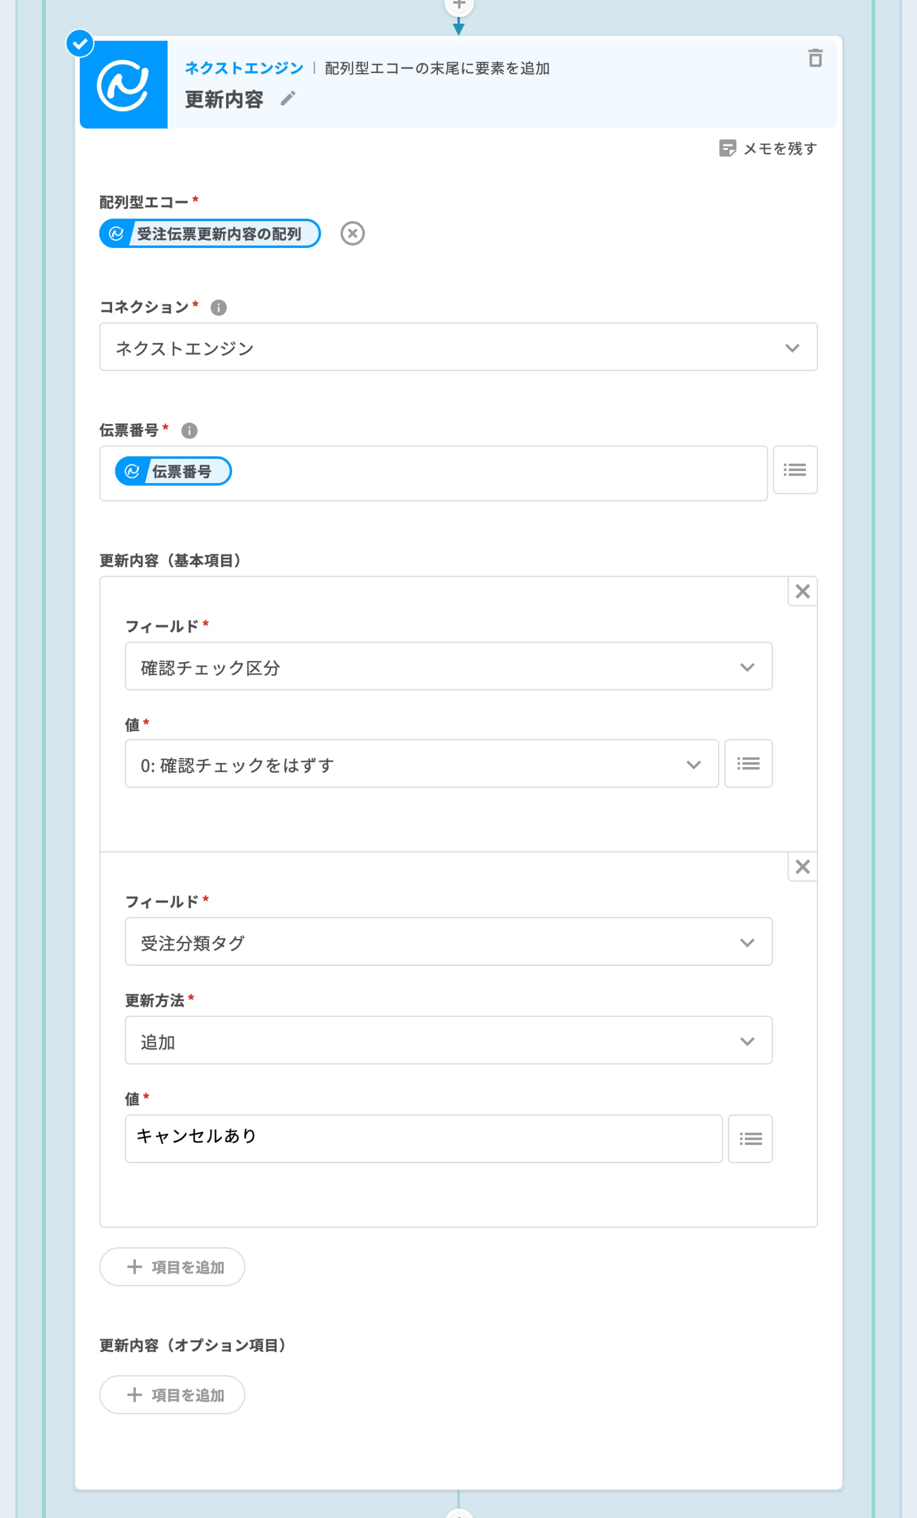Expand the 受注分類タグ field dropdown
Image resolution: width=917 pixels, height=1518 pixels.
click(448, 942)
